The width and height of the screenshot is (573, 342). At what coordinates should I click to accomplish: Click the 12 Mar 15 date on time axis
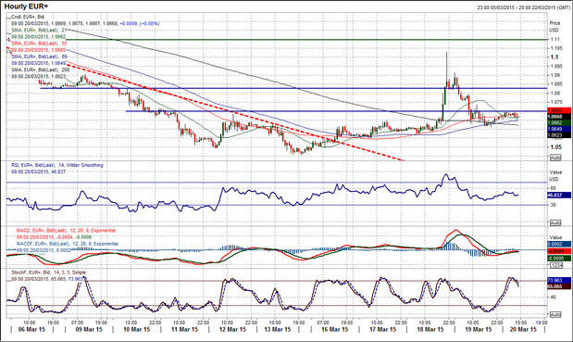point(232,330)
